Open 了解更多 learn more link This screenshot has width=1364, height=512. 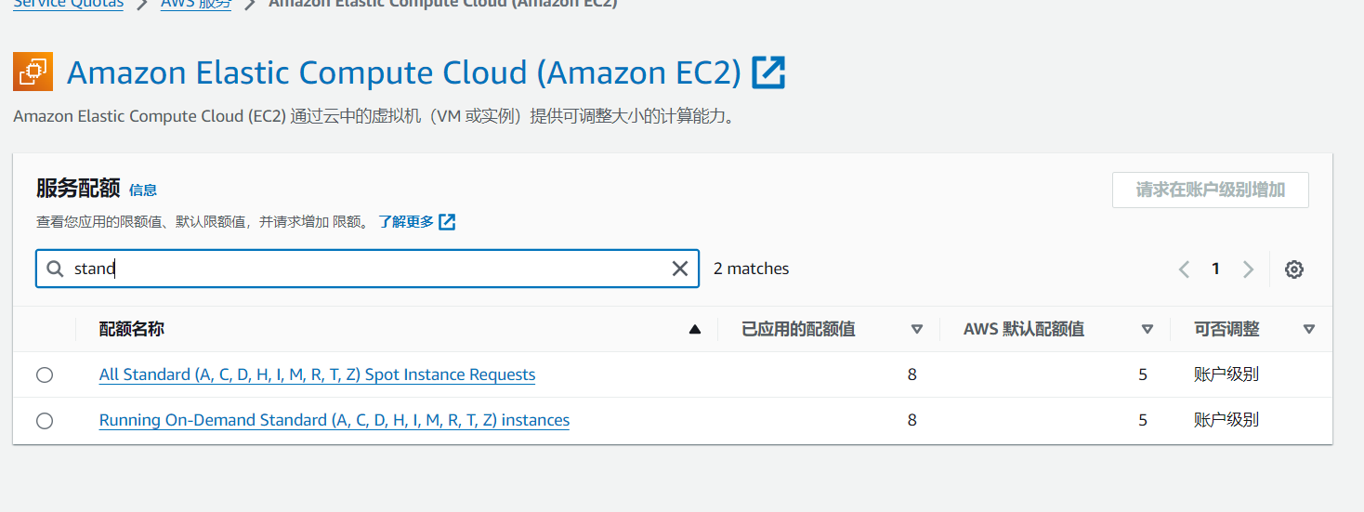[406, 222]
